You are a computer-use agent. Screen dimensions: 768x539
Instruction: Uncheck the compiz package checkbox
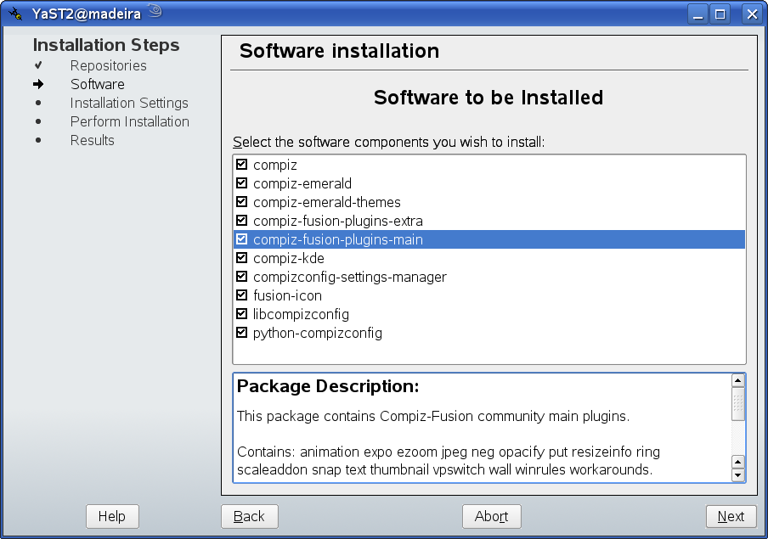click(241, 165)
